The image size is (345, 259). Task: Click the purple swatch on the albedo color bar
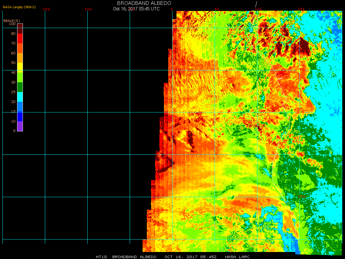[x=20, y=126]
